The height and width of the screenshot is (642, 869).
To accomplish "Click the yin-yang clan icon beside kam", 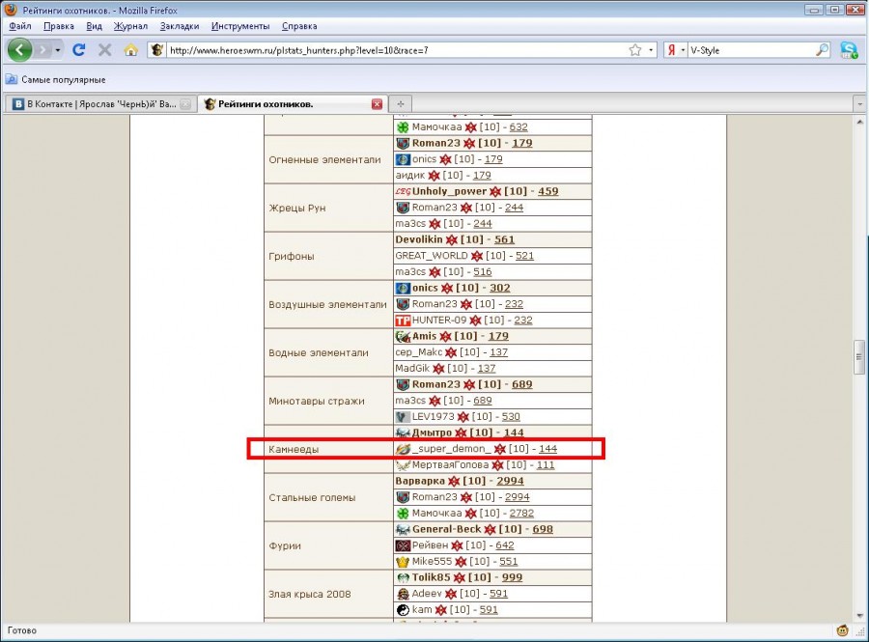I will [x=403, y=610].
